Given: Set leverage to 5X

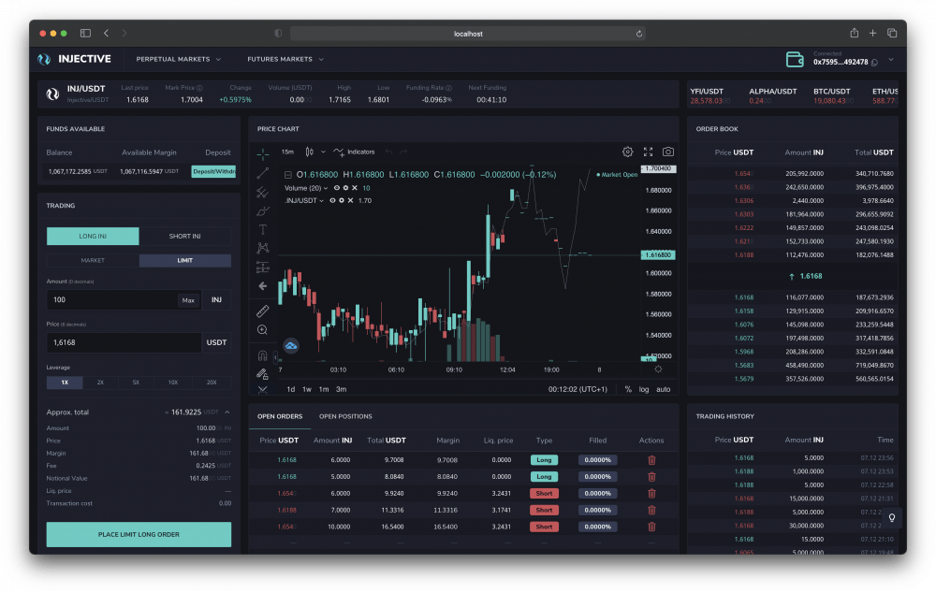Looking at the screenshot, I should (136, 383).
